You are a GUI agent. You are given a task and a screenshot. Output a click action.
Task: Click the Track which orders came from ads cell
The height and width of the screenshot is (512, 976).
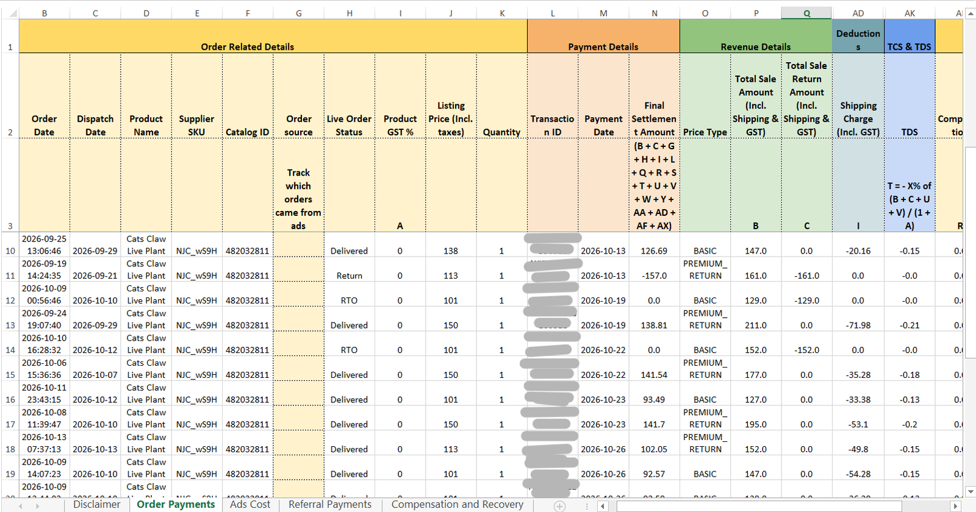[x=298, y=185]
